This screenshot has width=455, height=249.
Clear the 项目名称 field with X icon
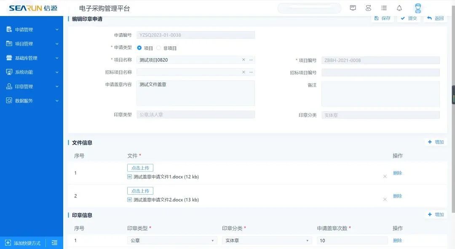244,60
